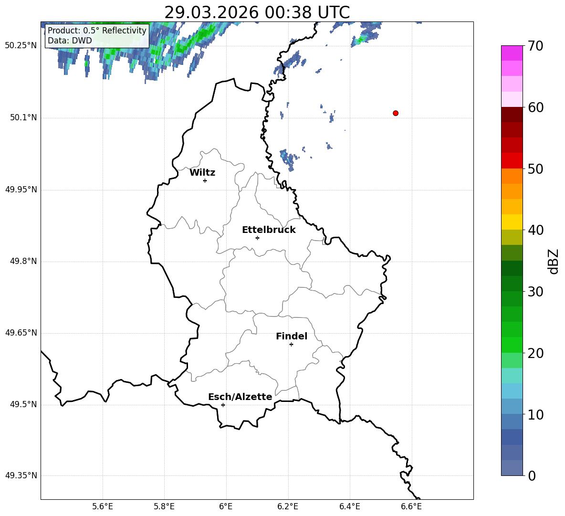Click the 50 value on colorbar
565x516 pixels.
(535, 168)
